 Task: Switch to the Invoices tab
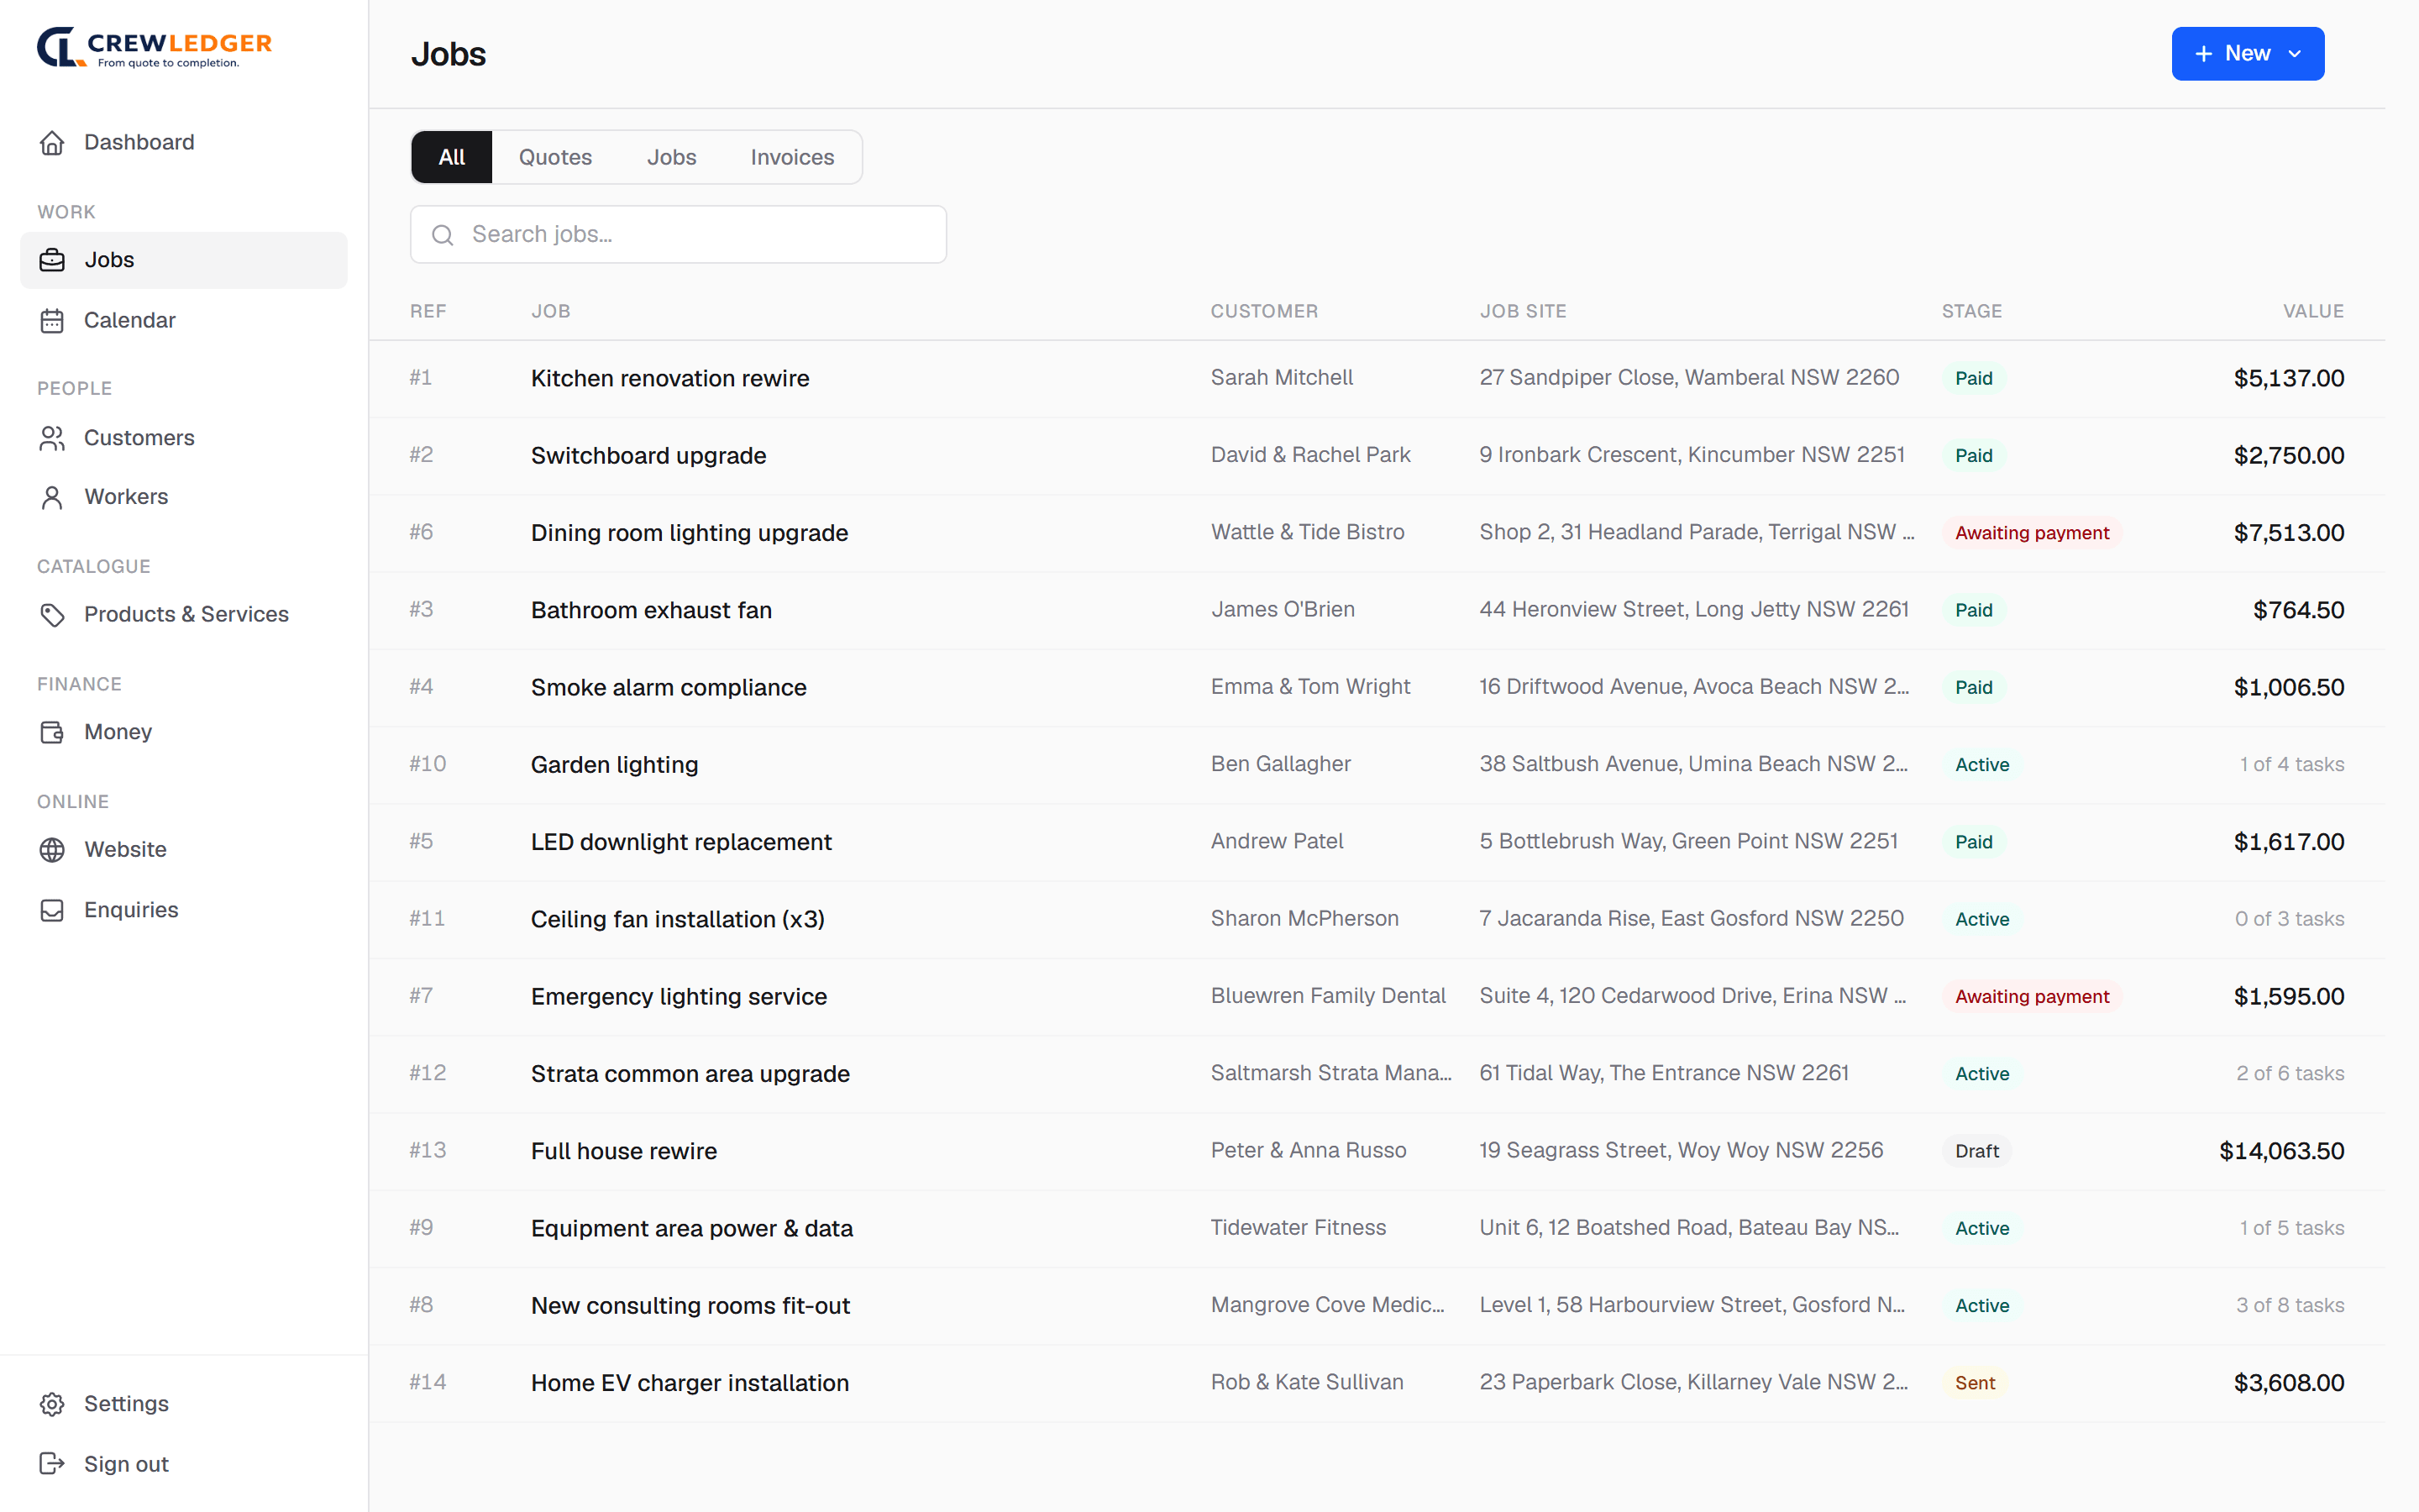point(792,157)
